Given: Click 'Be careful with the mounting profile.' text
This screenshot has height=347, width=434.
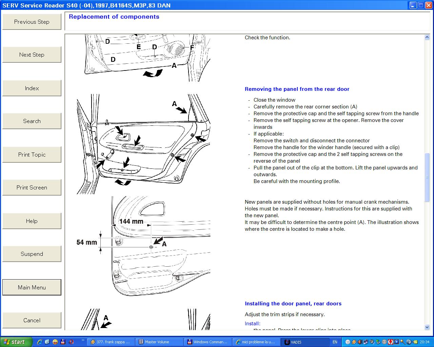Looking at the screenshot, I should (297, 181).
